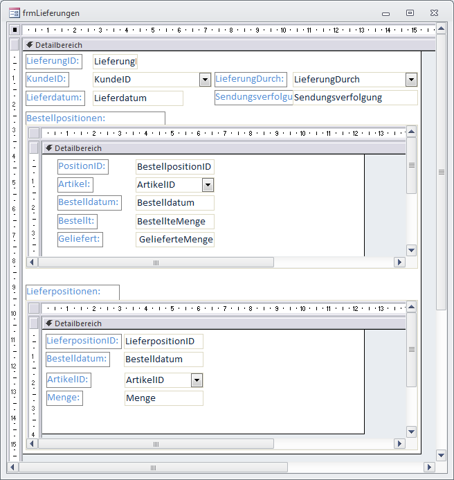
Task: Expand ArtikelID dropdown in Bestellpositionen subform
Action: coord(208,185)
